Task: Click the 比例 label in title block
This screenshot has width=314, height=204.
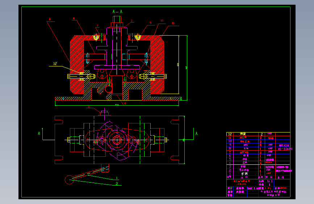Action: [261, 181]
